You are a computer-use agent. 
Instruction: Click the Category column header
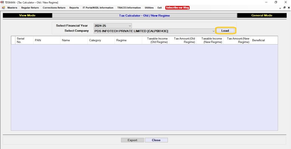[x=101, y=40]
